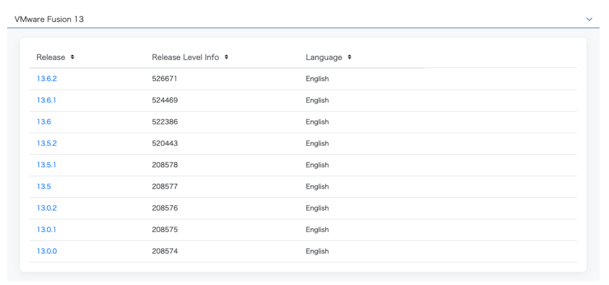Click the English cell in 13.6.2 row
This screenshot has height=285, width=609.
coord(317,79)
